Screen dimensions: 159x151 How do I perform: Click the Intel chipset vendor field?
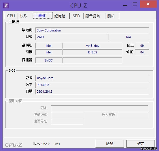pos(48,46)
